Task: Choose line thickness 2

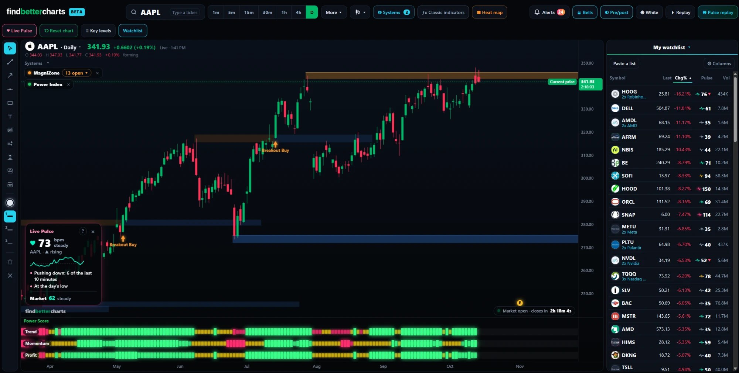Action: [x=10, y=229]
